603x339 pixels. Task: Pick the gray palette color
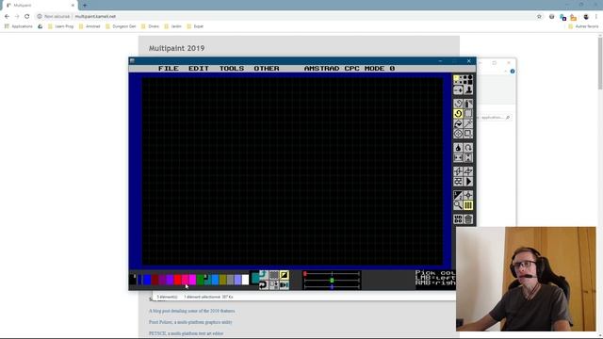[231, 280]
